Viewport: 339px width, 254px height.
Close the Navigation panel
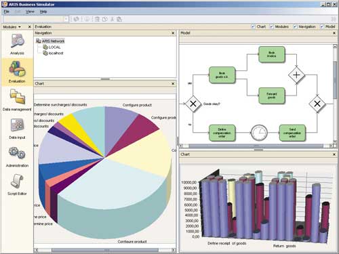[x=173, y=33]
